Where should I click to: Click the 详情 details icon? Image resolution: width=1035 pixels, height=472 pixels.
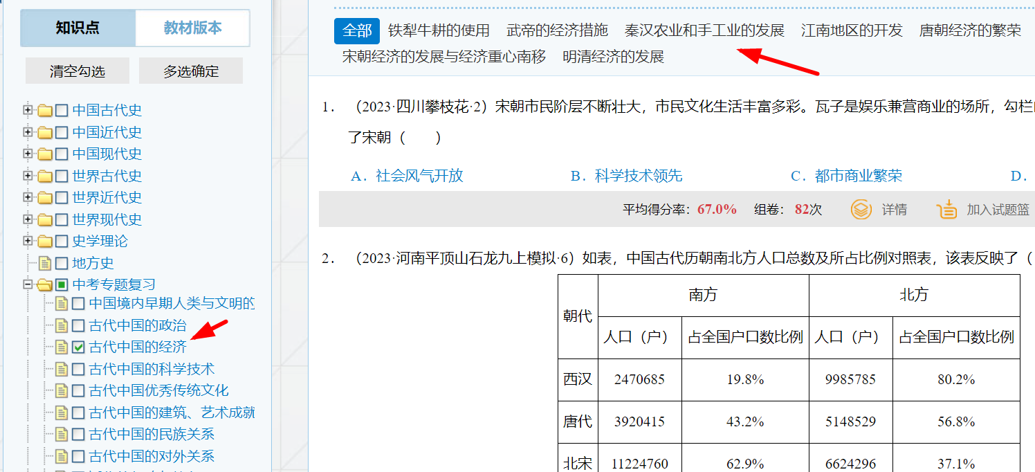pyautogui.click(x=861, y=210)
